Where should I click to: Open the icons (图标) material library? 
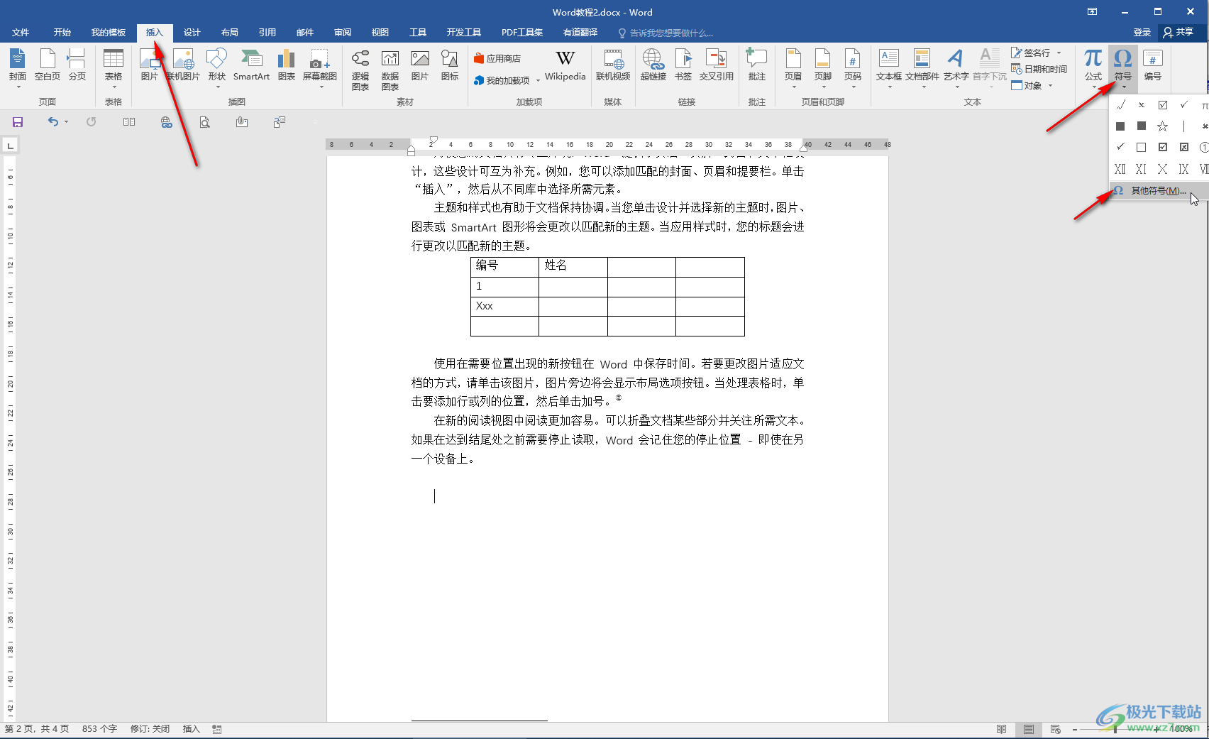(450, 65)
